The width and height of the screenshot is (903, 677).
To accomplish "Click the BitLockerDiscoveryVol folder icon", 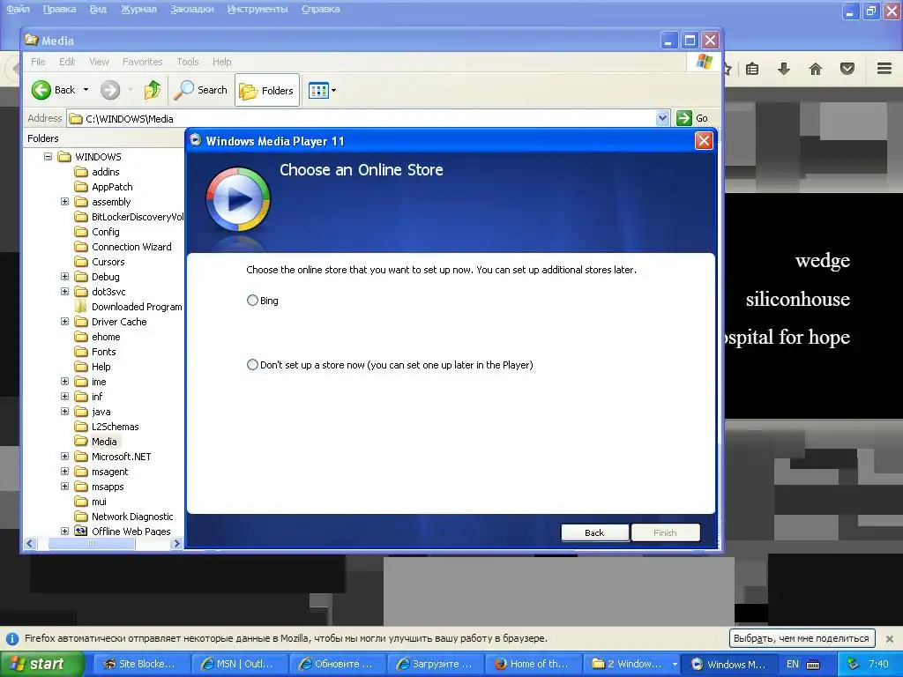I will (x=81, y=217).
